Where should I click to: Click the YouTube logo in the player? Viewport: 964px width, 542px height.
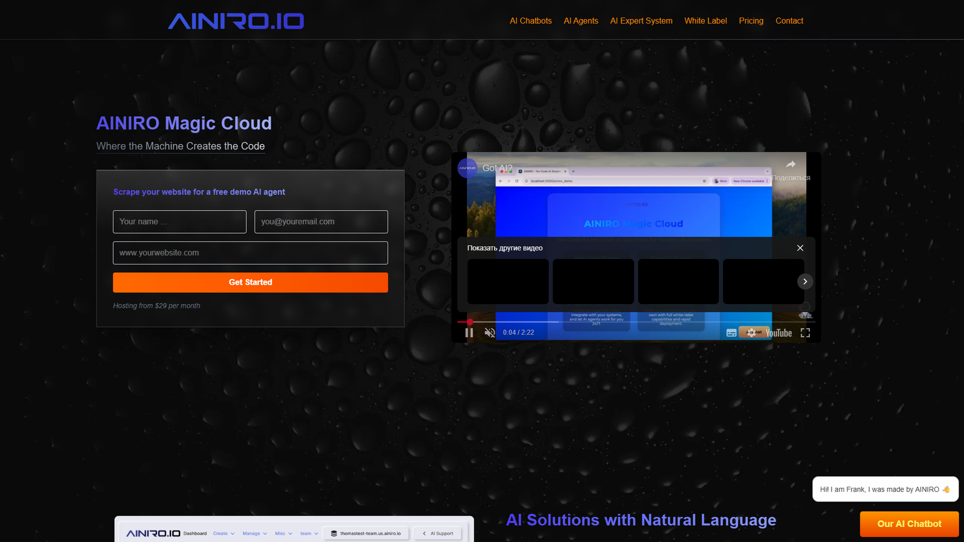point(778,333)
